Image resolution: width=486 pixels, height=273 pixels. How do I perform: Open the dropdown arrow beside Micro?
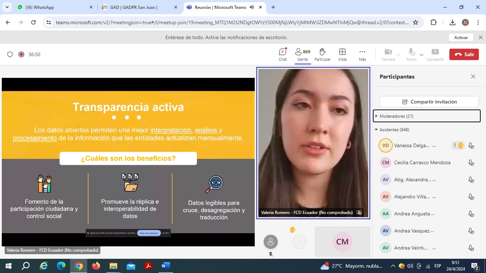(422, 55)
